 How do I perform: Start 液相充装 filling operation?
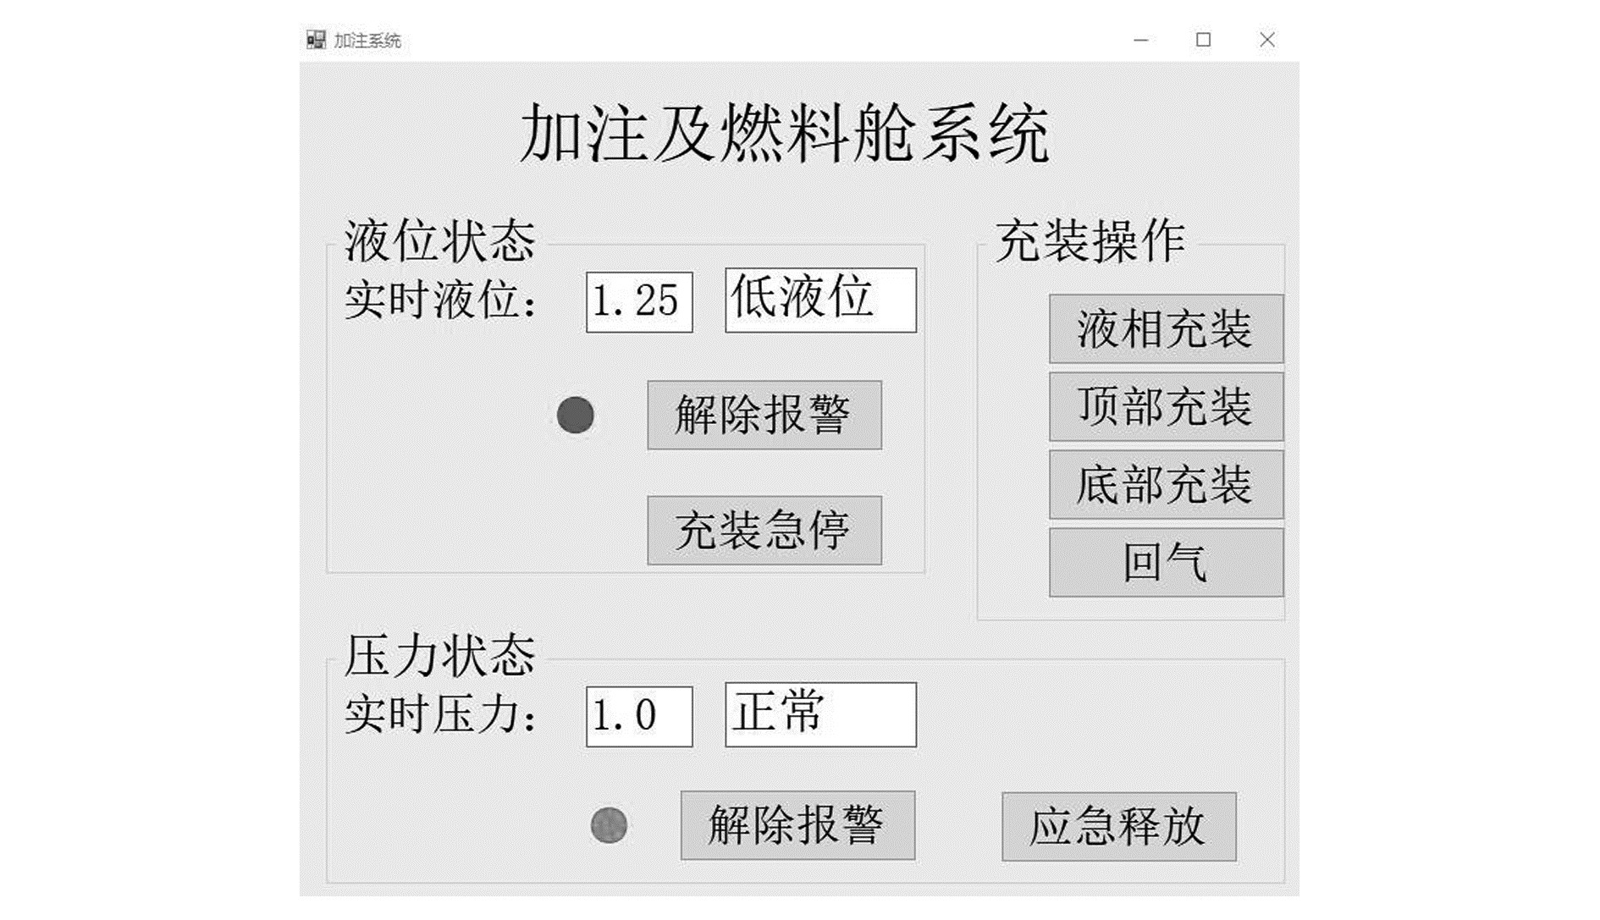[1166, 329]
